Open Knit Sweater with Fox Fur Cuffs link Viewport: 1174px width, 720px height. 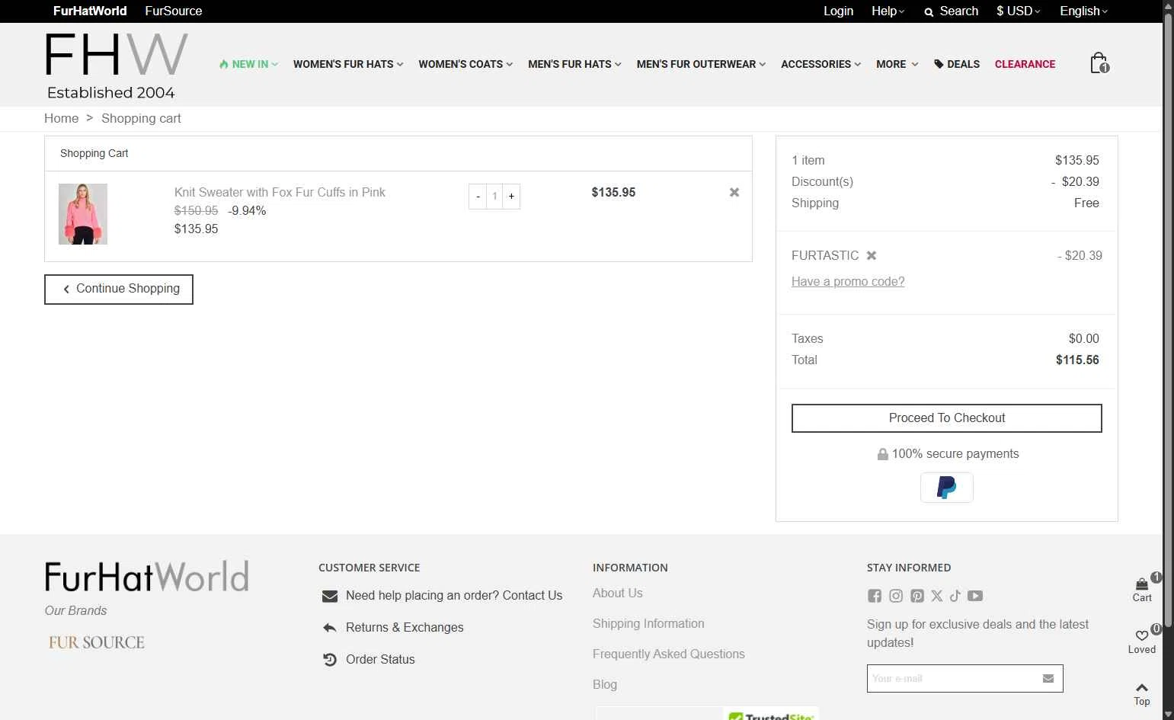pyautogui.click(x=280, y=192)
